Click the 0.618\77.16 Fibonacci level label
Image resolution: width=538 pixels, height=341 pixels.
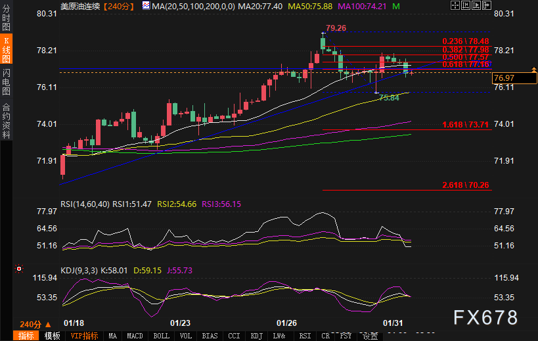tap(466, 64)
